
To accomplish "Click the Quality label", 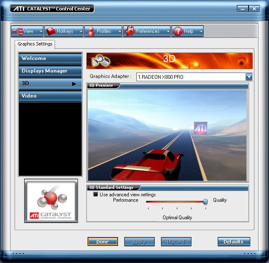I will point(220,200).
